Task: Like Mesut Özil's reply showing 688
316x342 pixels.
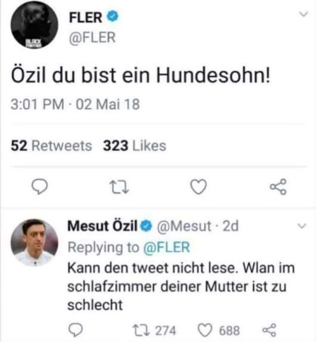Action: 219,331
